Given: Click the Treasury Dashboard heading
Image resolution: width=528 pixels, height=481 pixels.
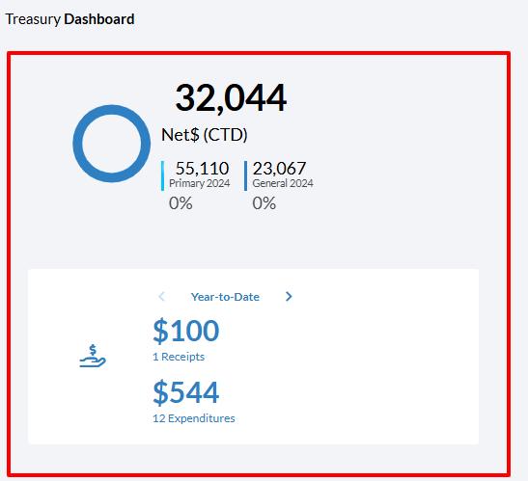Looking at the screenshot, I should tap(70, 19).
